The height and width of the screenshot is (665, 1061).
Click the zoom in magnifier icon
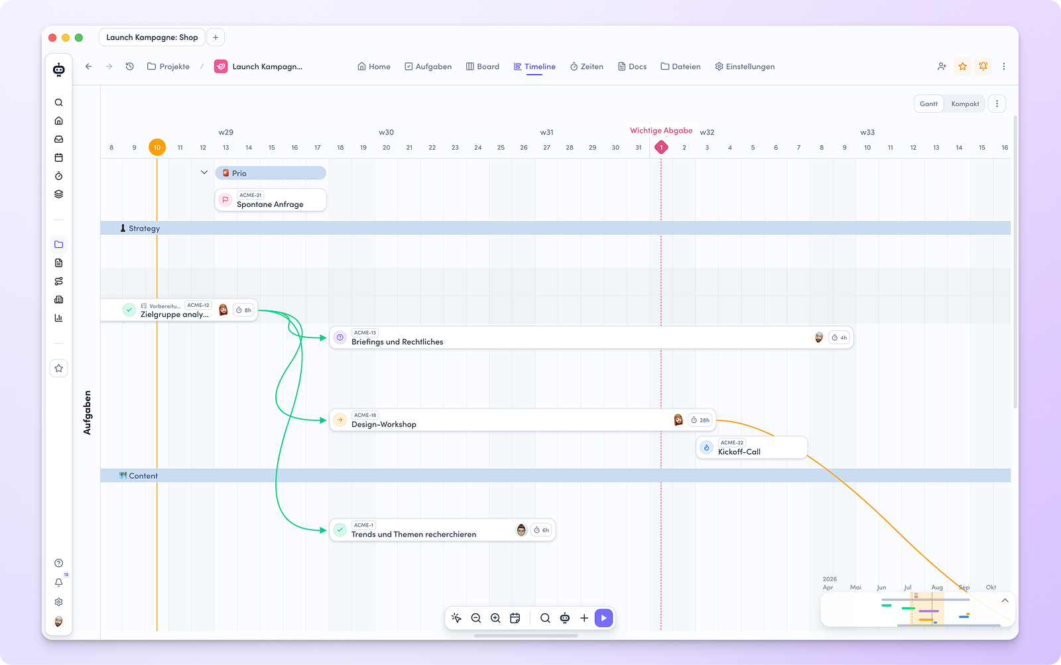click(495, 618)
